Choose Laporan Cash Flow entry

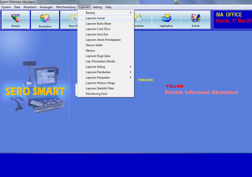coord(98,29)
